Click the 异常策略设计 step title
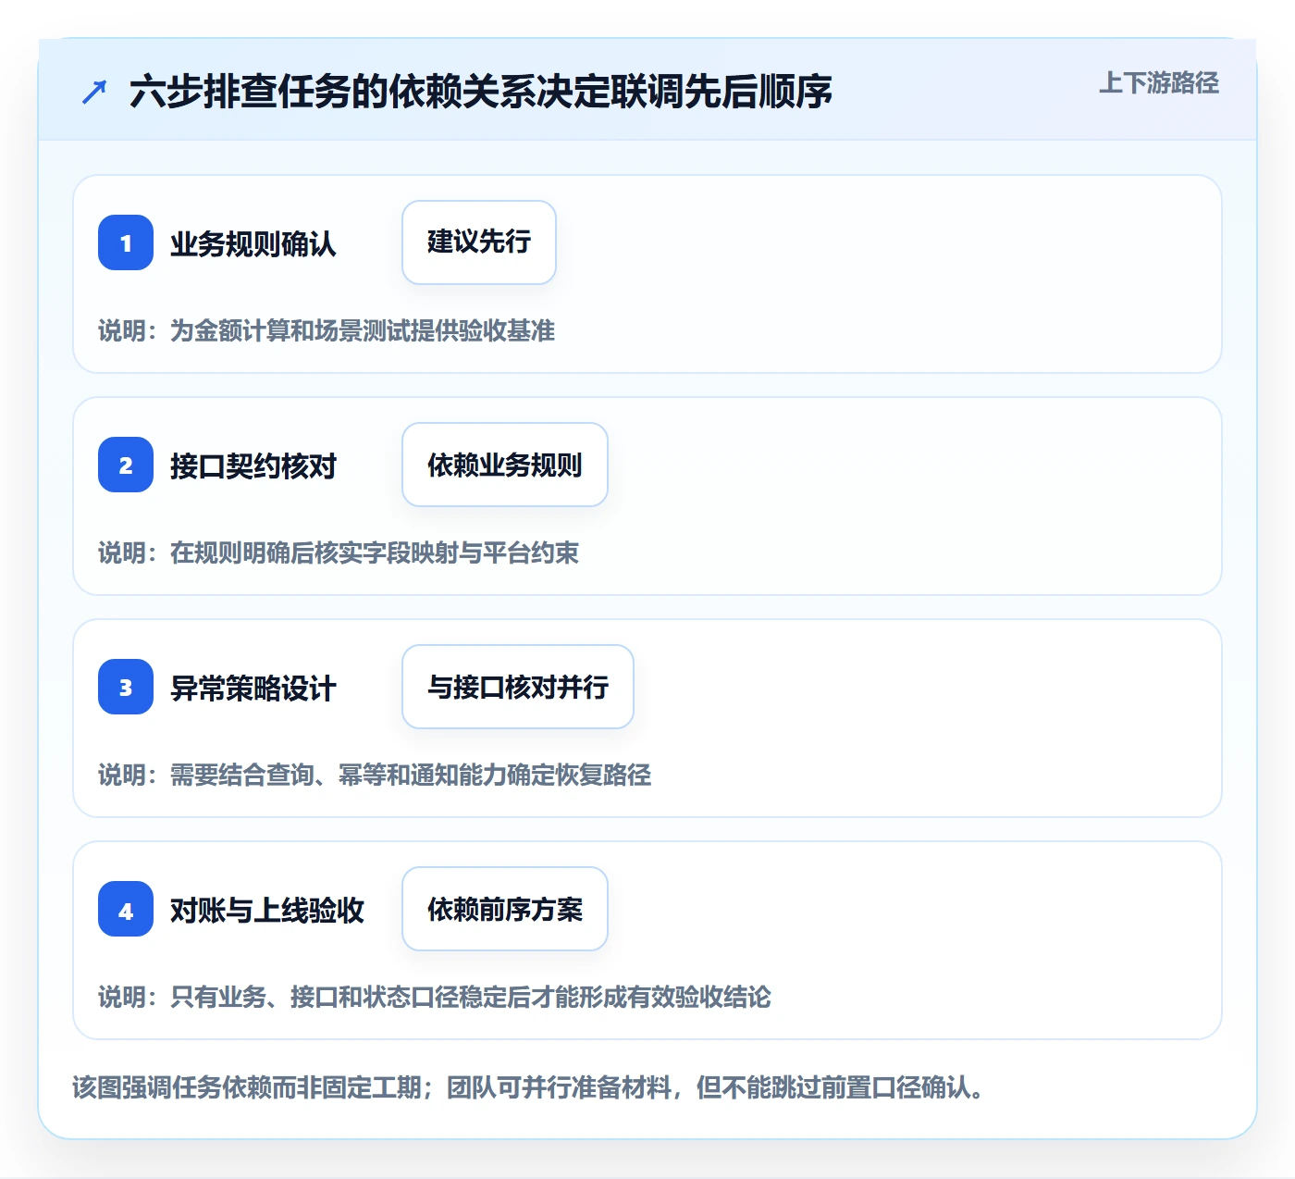The height and width of the screenshot is (1179, 1295). 253,688
